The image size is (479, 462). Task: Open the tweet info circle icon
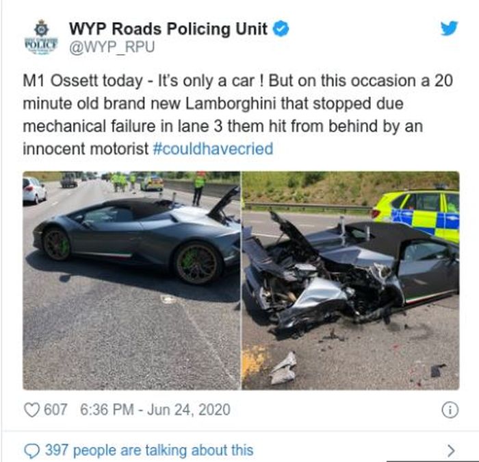450,410
